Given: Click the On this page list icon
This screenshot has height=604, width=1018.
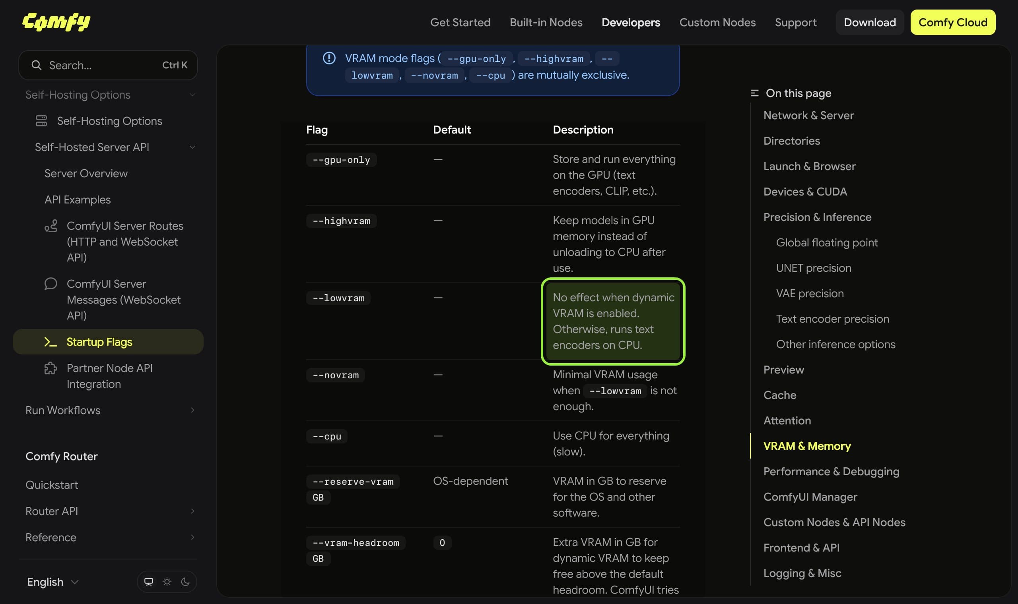Looking at the screenshot, I should tap(754, 93).
